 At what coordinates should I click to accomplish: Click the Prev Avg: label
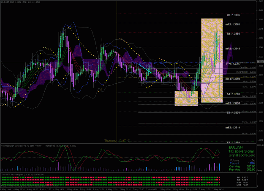[234, 169]
